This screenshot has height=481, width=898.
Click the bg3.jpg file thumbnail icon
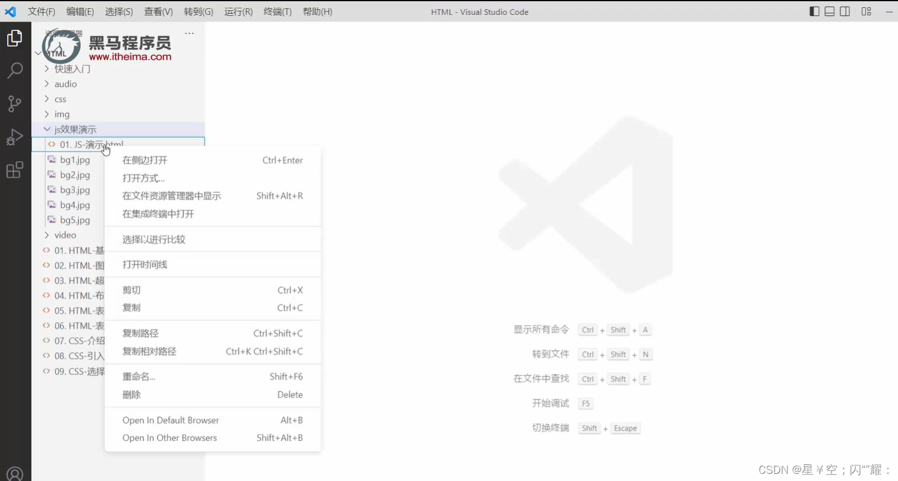point(52,190)
